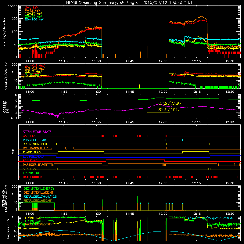Select the 12-25 keV legend label

click(34, 13)
